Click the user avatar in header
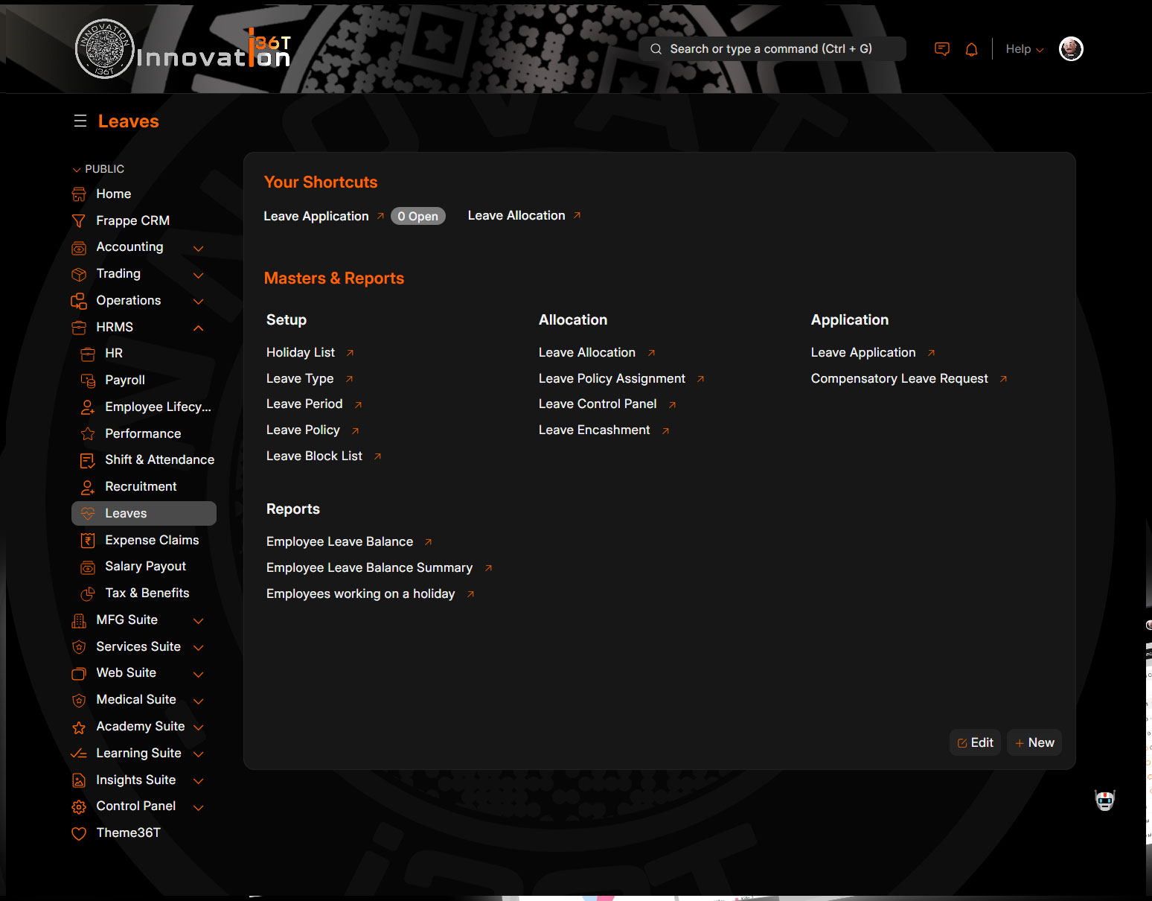 [x=1070, y=49]
